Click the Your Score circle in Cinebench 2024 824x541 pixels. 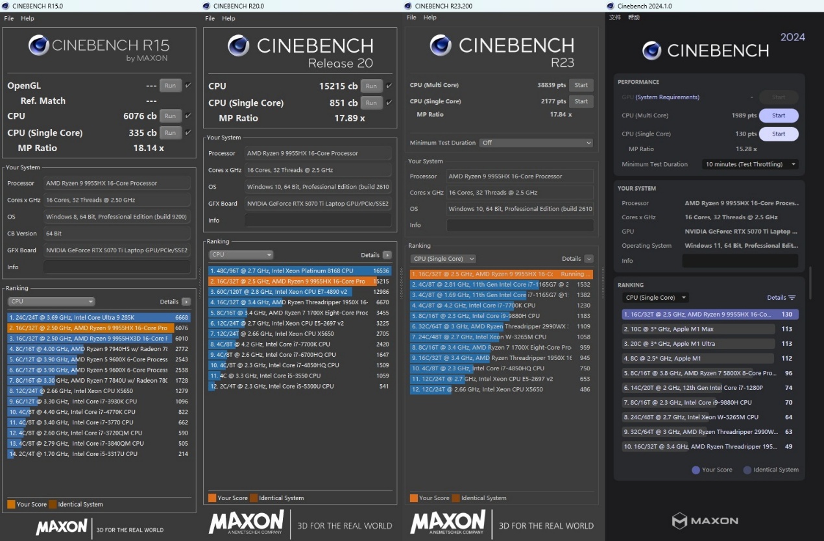coord(696,470)
